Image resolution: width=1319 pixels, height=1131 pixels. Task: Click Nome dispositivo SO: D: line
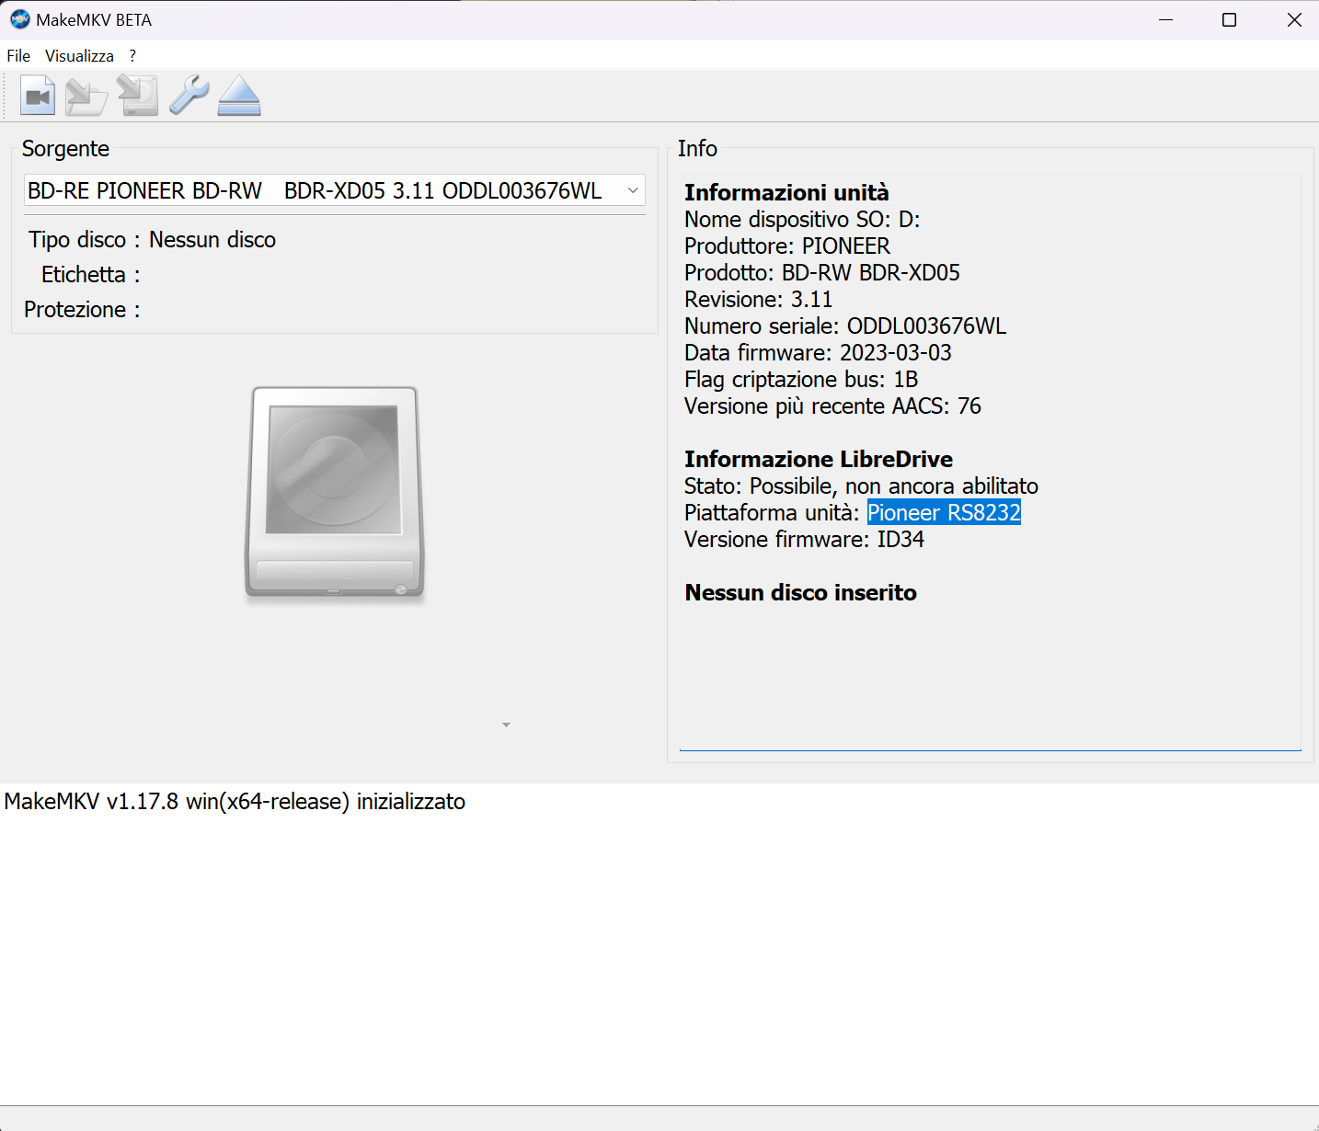tap(802, 219)
